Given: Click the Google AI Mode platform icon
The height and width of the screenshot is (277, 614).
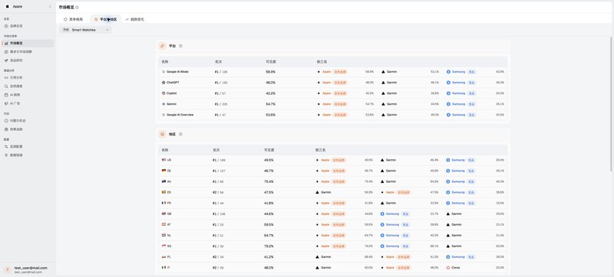Looking at the screenshot, I should coord(163,72).
